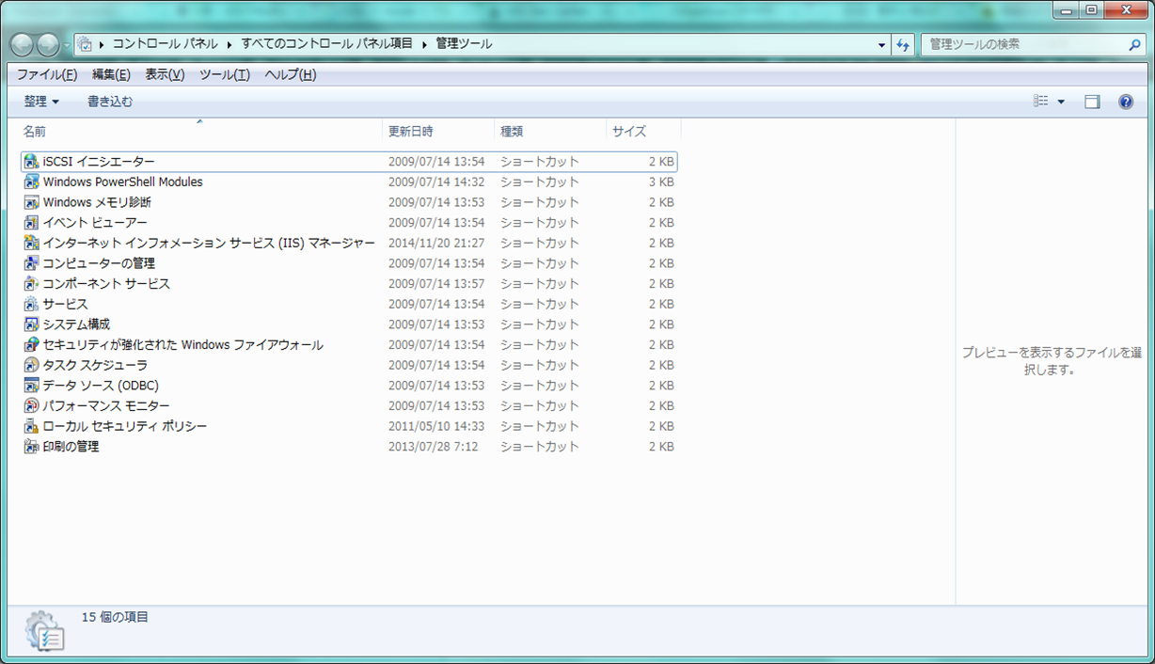This screenshot has width=1155, height=664.
Task: Select the データ ソース (ODBC) icon
Action: click(x=31, y=386)
